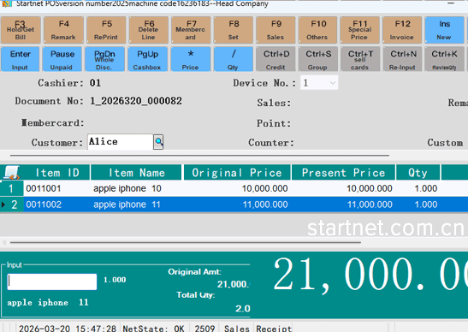Click the F8 Set button
Image resolution: width=468 pixels, height=332 pixels.
point(234,30)
